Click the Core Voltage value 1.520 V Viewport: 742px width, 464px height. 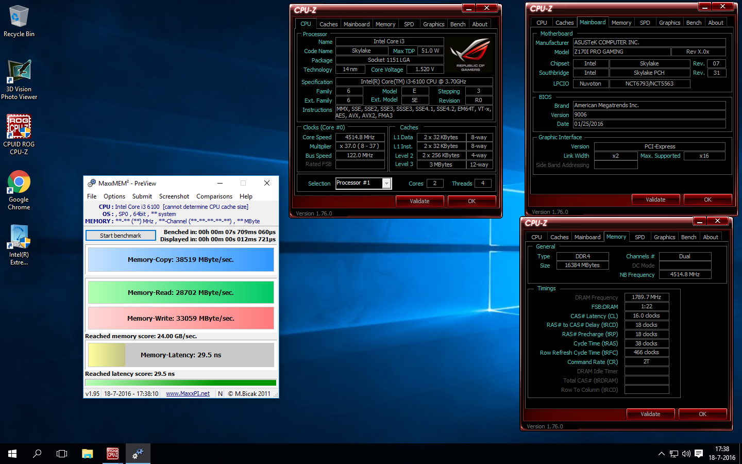click(x=425, y=69)
